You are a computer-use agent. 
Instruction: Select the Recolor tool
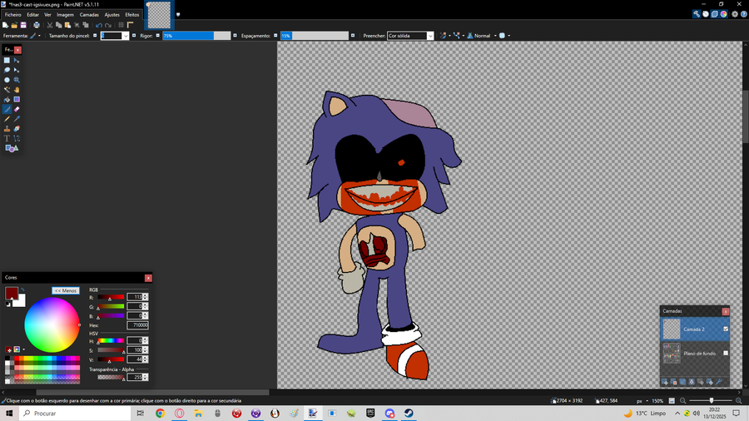17,129
